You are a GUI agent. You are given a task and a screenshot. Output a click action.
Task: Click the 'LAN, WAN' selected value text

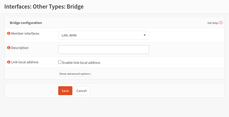(x=69, y=35)
